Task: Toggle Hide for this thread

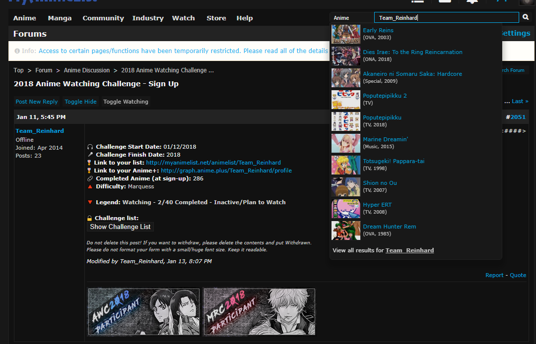Action: tap(80, 102)
